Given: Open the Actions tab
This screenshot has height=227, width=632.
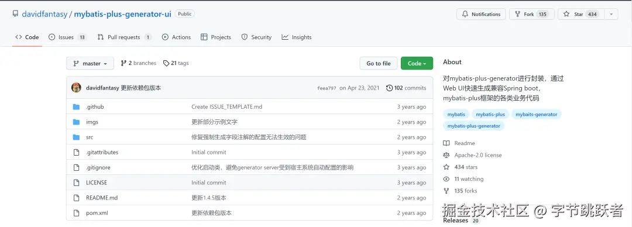Looking at the screenshot, I should 176,37.
